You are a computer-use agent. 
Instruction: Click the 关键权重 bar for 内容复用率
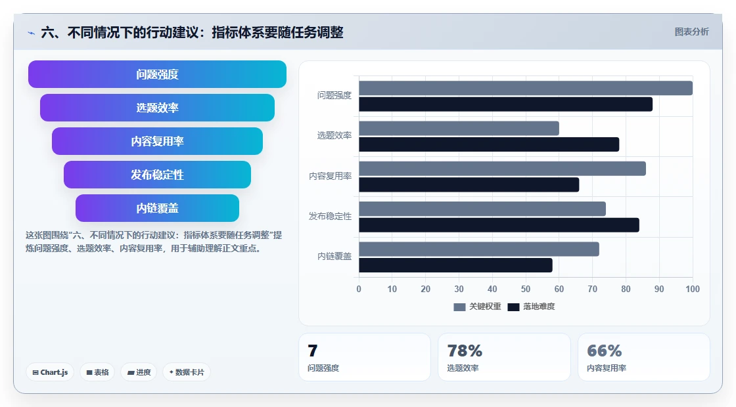(502, 169)
